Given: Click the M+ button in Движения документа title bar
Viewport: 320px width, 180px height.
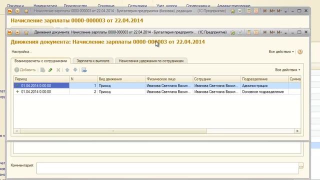Looking at the screenshot, I should click(x=272, y=32).
